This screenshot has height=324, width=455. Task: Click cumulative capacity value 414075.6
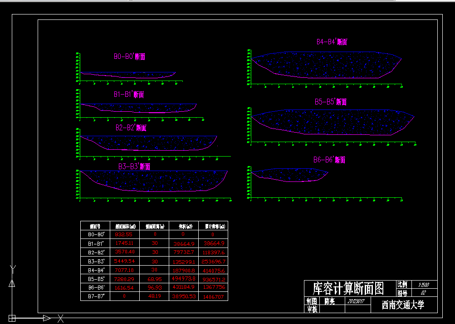[x=214, y=271]
